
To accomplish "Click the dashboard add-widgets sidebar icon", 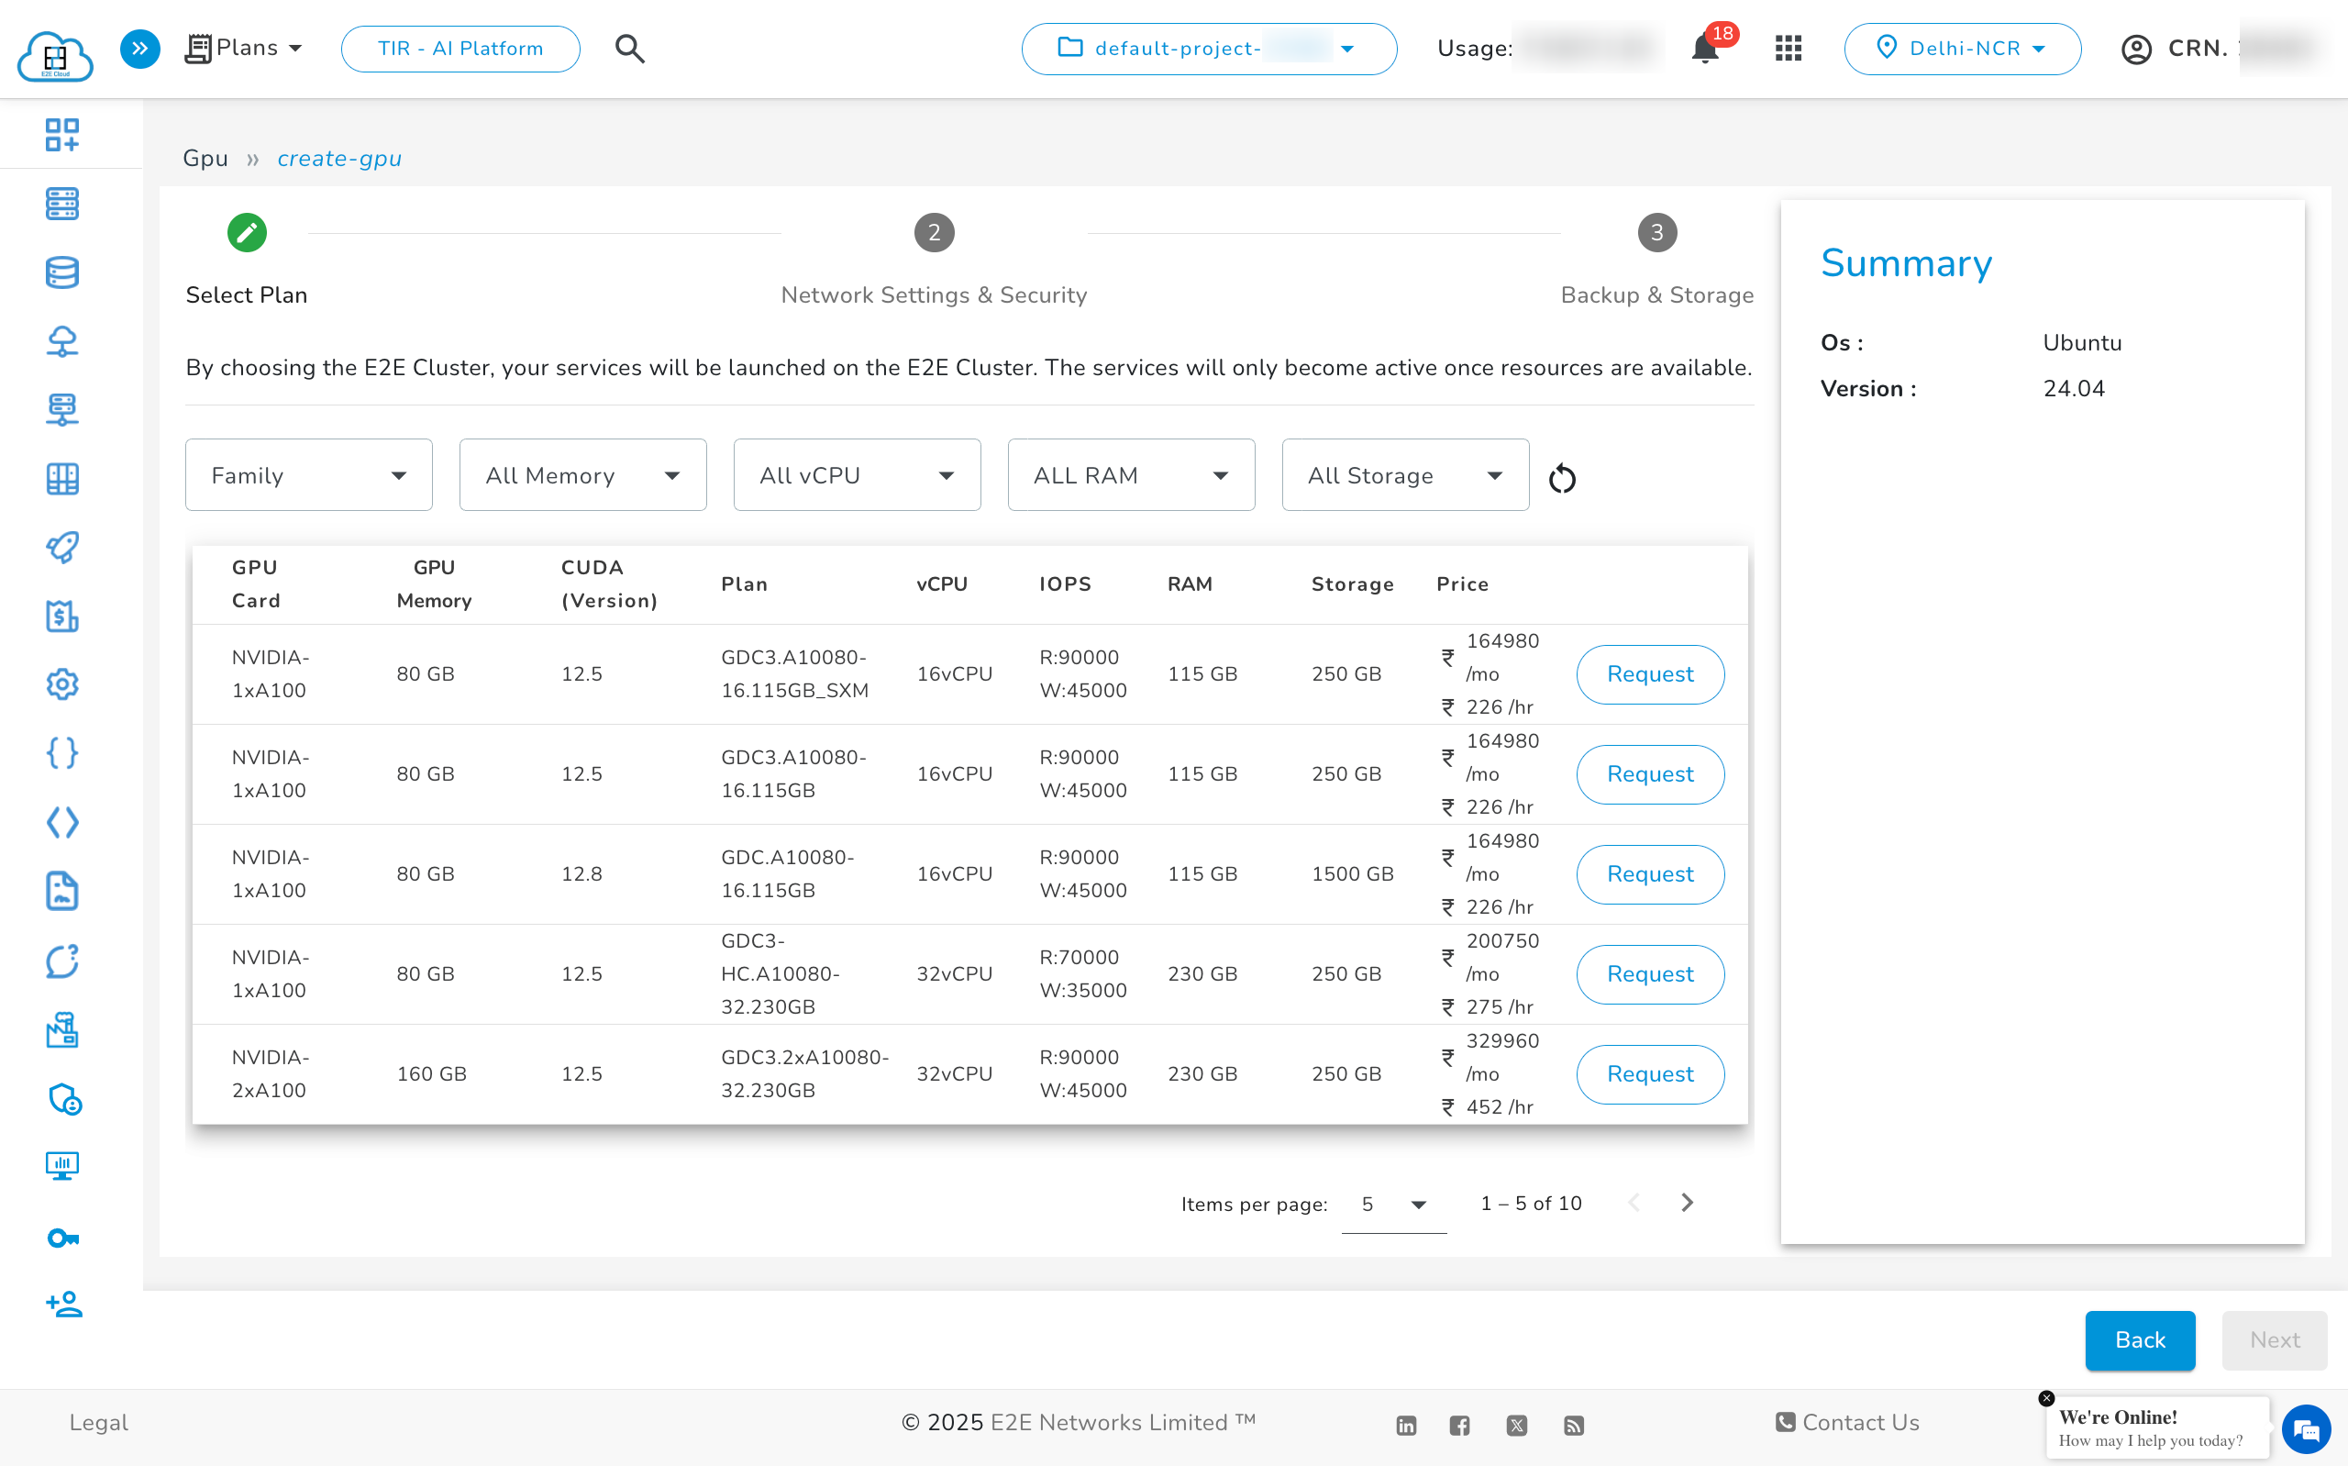I will coord(62,135).
